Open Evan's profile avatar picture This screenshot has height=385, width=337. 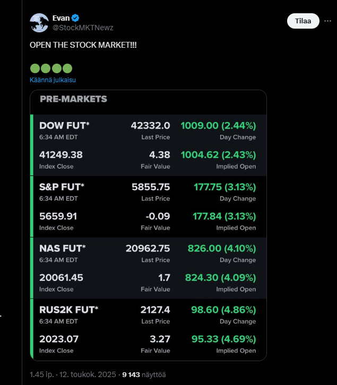[39, 23]
